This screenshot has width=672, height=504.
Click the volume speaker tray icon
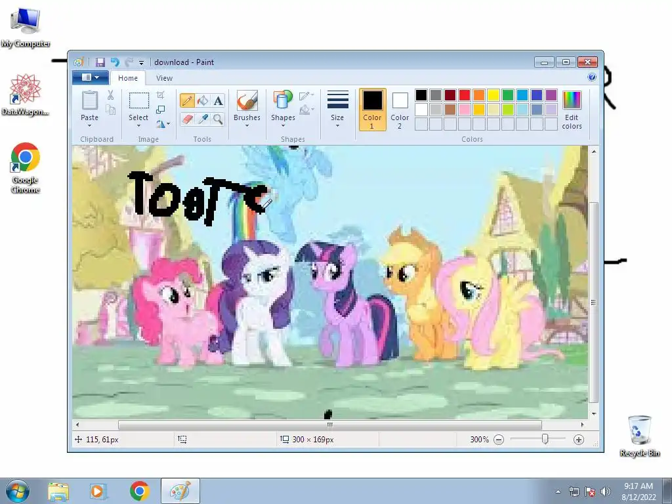(x=606, y=492)
